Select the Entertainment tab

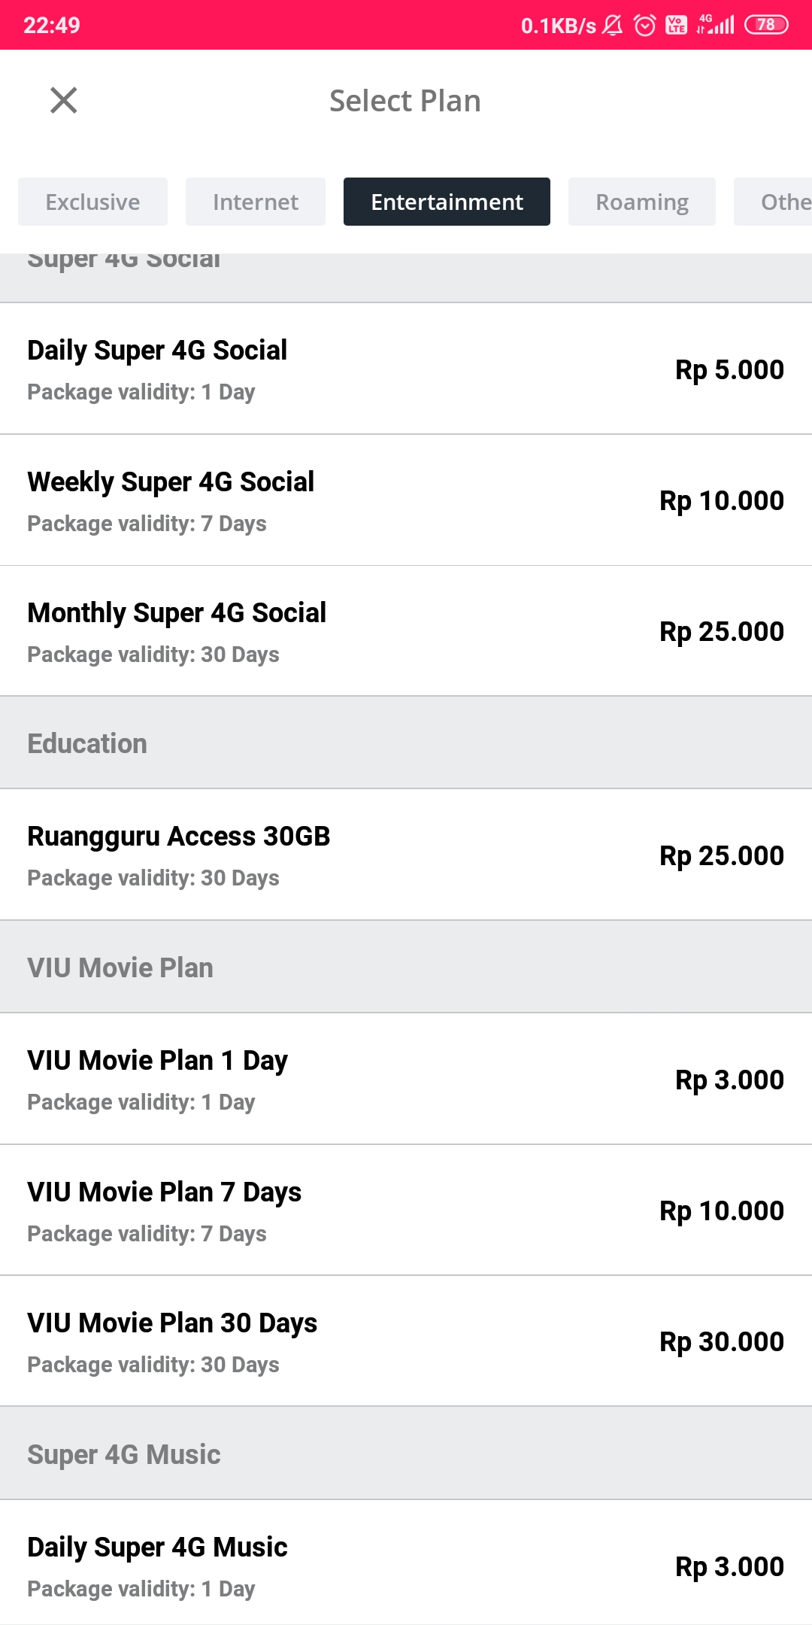point(447,202)
